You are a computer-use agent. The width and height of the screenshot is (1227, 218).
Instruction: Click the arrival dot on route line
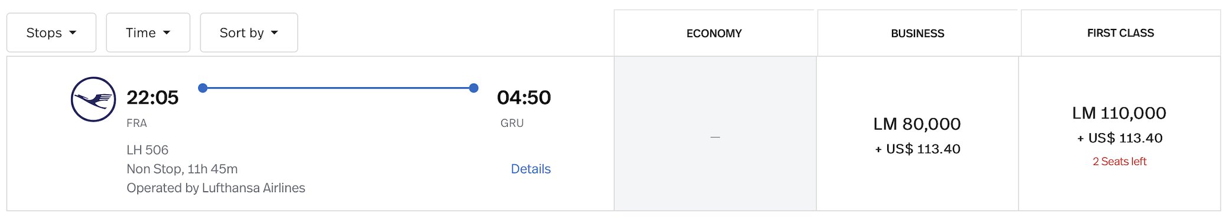[x=474, y=88]
